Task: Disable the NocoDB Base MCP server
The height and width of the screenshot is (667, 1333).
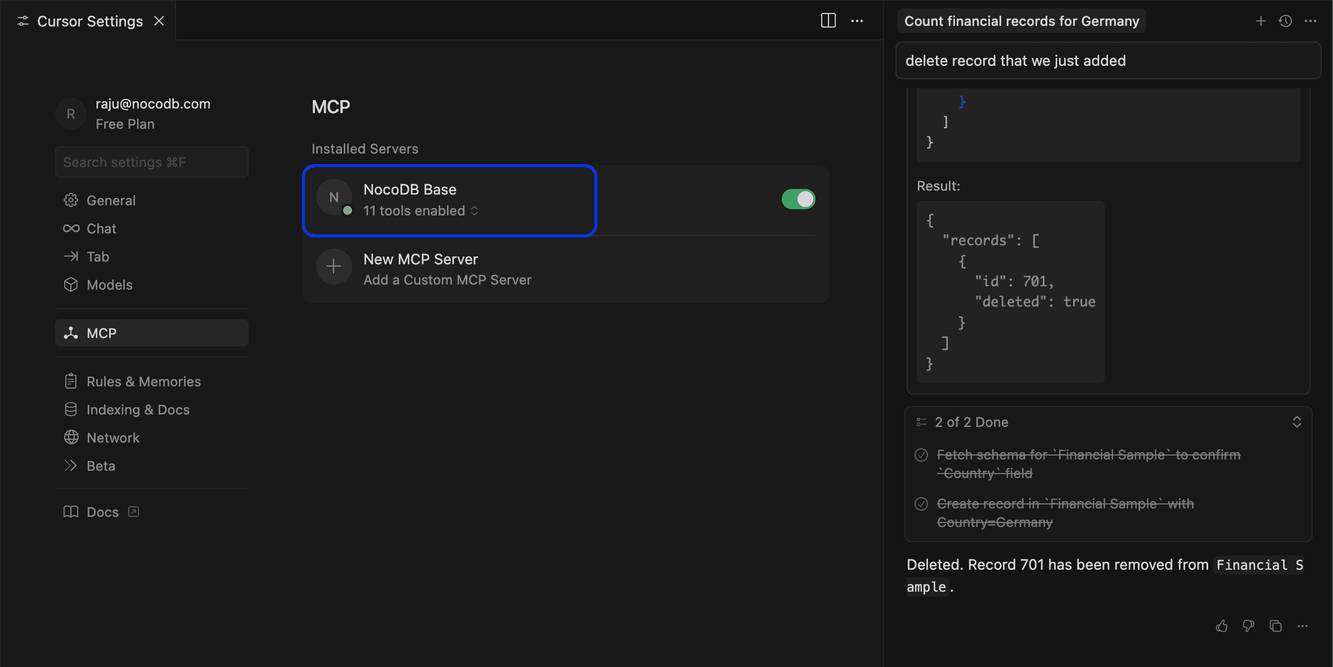Action: [x=799, y=199]
